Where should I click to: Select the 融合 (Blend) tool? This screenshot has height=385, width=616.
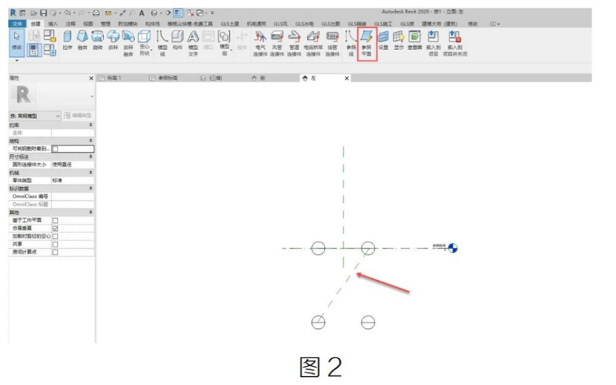coord(82,41)
